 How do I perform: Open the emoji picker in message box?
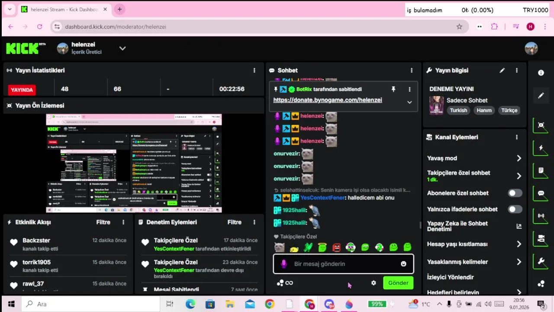pos(403,263)
